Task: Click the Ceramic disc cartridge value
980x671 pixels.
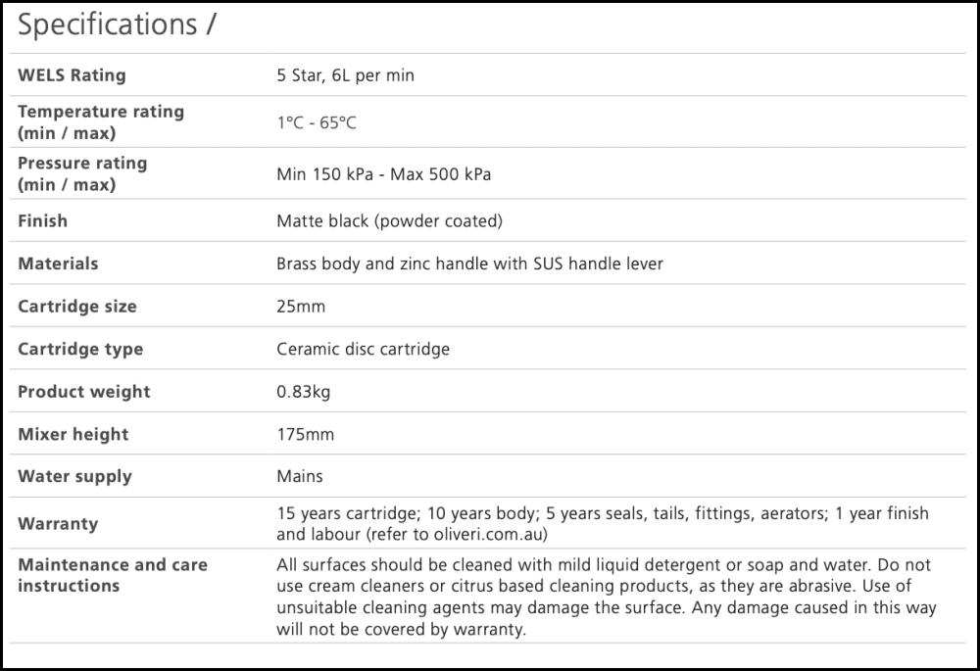Action: (x=363, y=349)
